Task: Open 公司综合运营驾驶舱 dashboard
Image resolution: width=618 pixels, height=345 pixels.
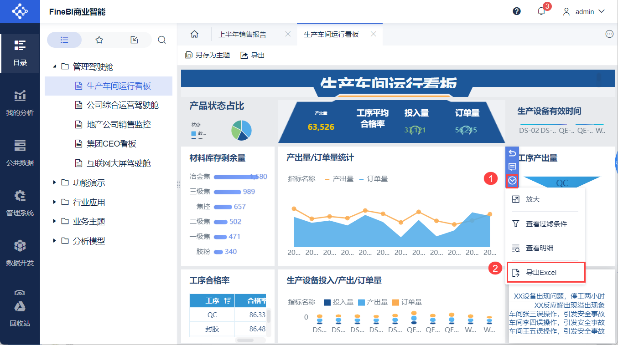Action: point(122,105)
